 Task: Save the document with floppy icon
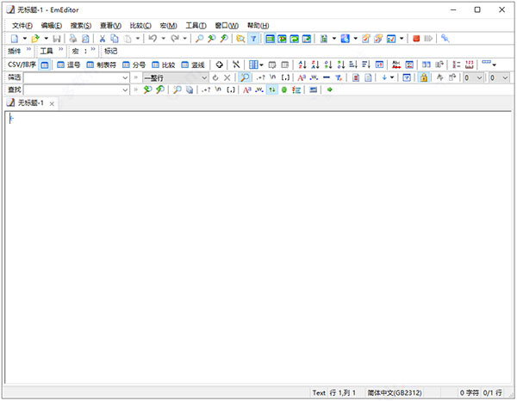click(x=57, y=39)
